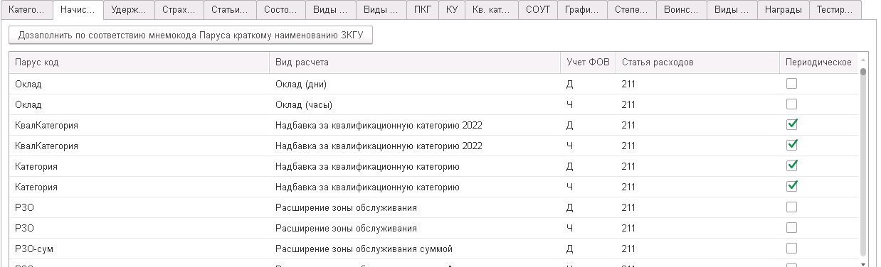Screen dimensions: 881x267
Task: Check Периодическое for РЗО row with Ч
Action: click(791, 228)
